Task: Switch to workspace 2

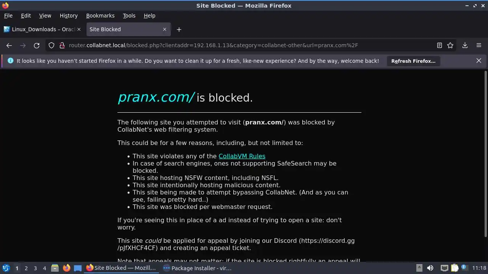Action: 26,268
